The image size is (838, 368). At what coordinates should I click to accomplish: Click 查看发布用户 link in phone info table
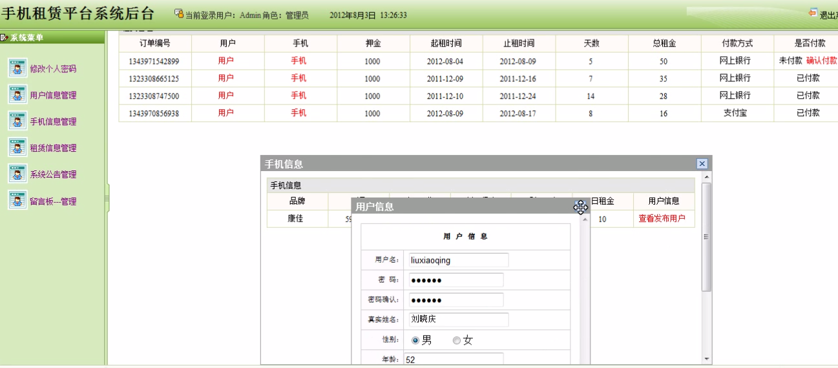pyautogui.click(x=662, y=219)
